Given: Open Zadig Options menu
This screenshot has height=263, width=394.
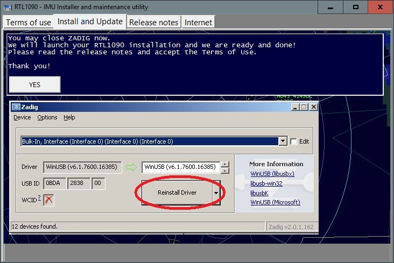Looking at the screenshot, I should point(47,117).
